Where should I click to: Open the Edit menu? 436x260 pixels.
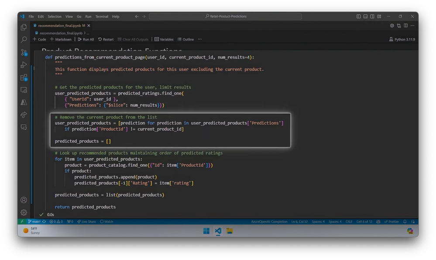pyautogui.click(x=41, y=17)
